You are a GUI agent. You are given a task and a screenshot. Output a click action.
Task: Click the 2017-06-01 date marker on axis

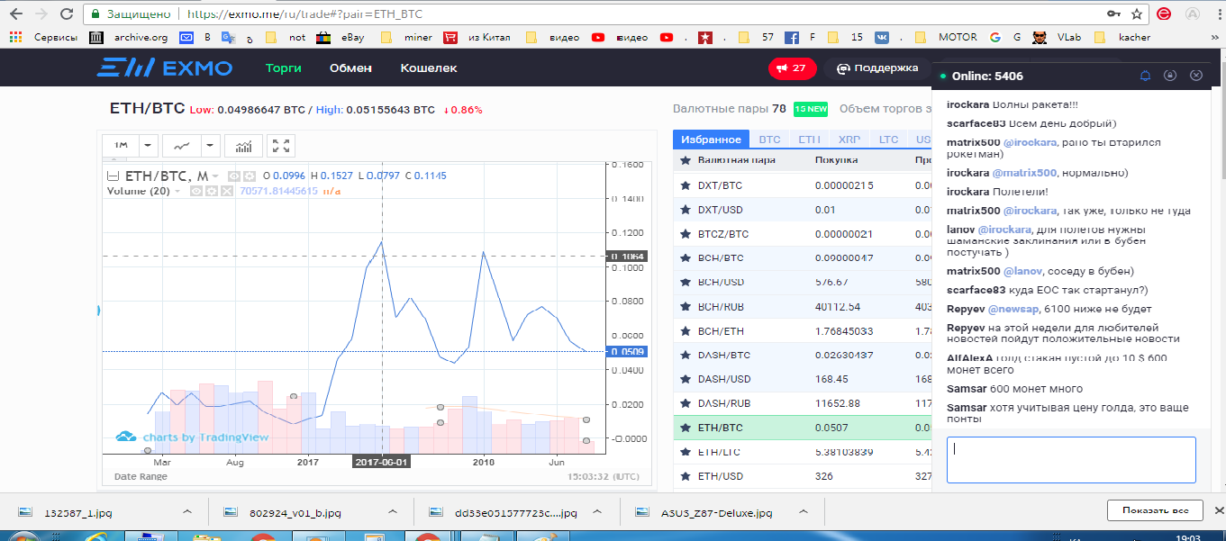(x=382, y=462)
